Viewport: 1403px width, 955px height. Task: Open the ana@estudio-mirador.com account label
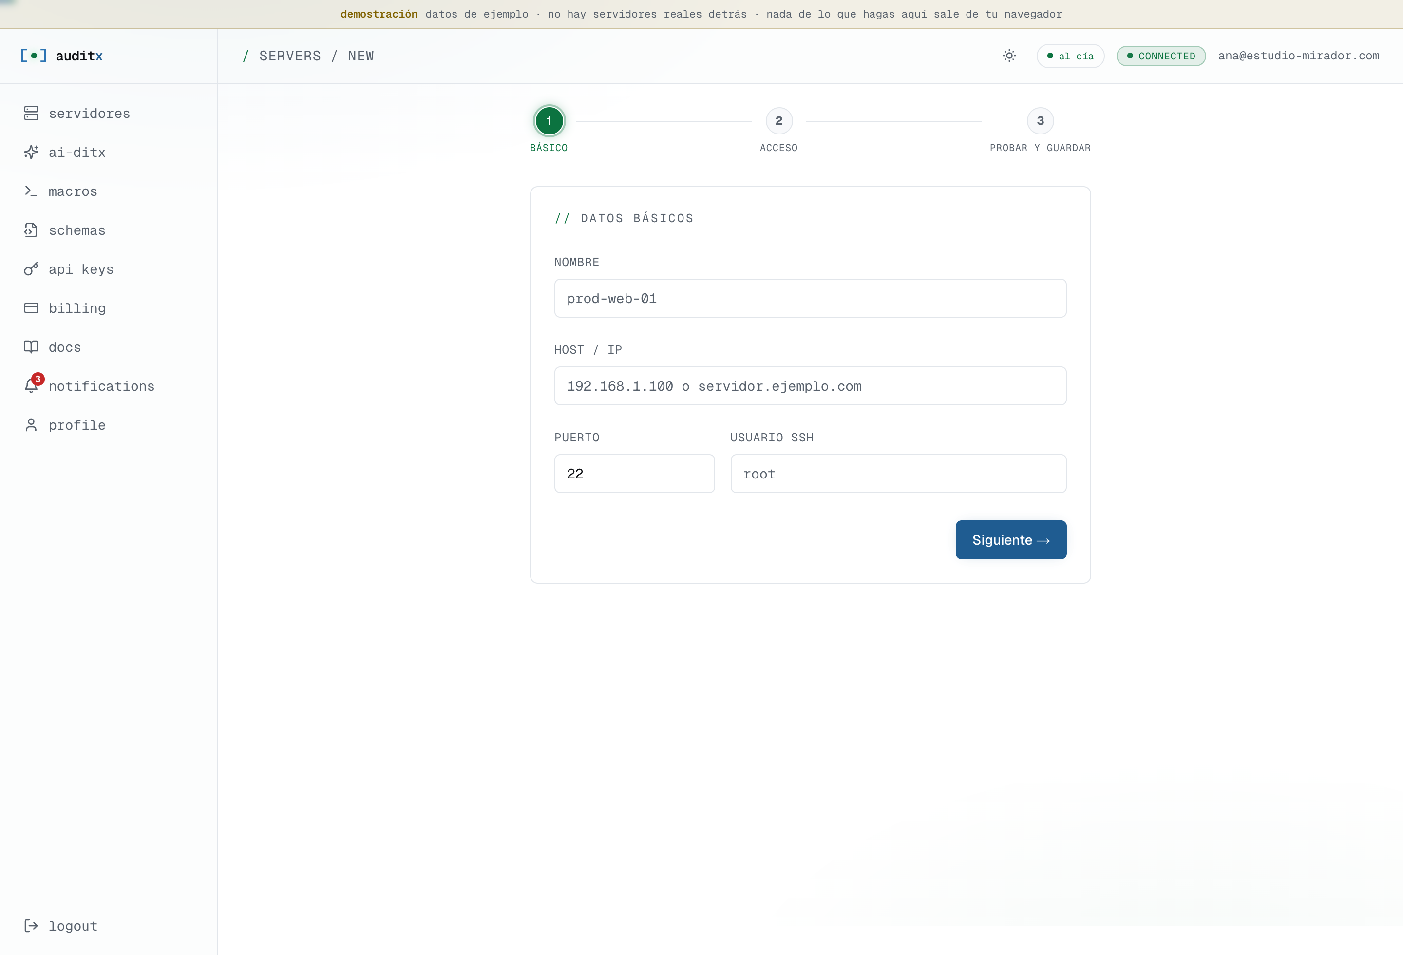[1299, 56]
